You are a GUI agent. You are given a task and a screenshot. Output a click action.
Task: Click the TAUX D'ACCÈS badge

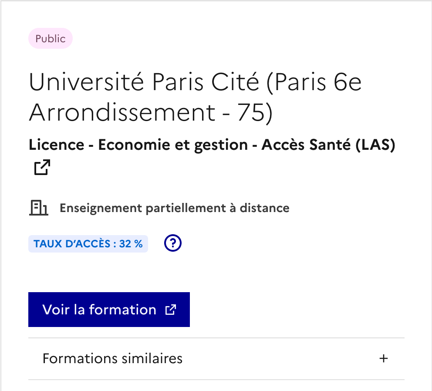click(x=88, y=244)
